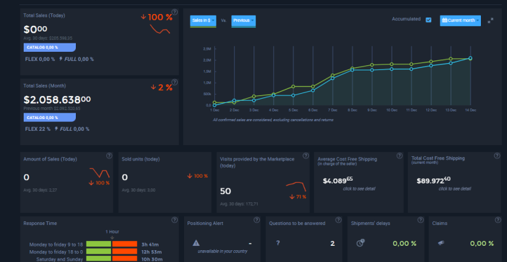
Task: Open help icon on Total Sales (Month) card
Action: (174, 82)
